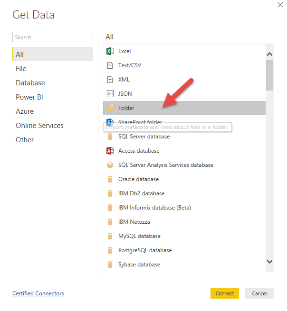Click the IBM Informix database icon
Image resolution: width=287 pixels, height=311 pixels.
pyautogui.click(x=110, y=208)
